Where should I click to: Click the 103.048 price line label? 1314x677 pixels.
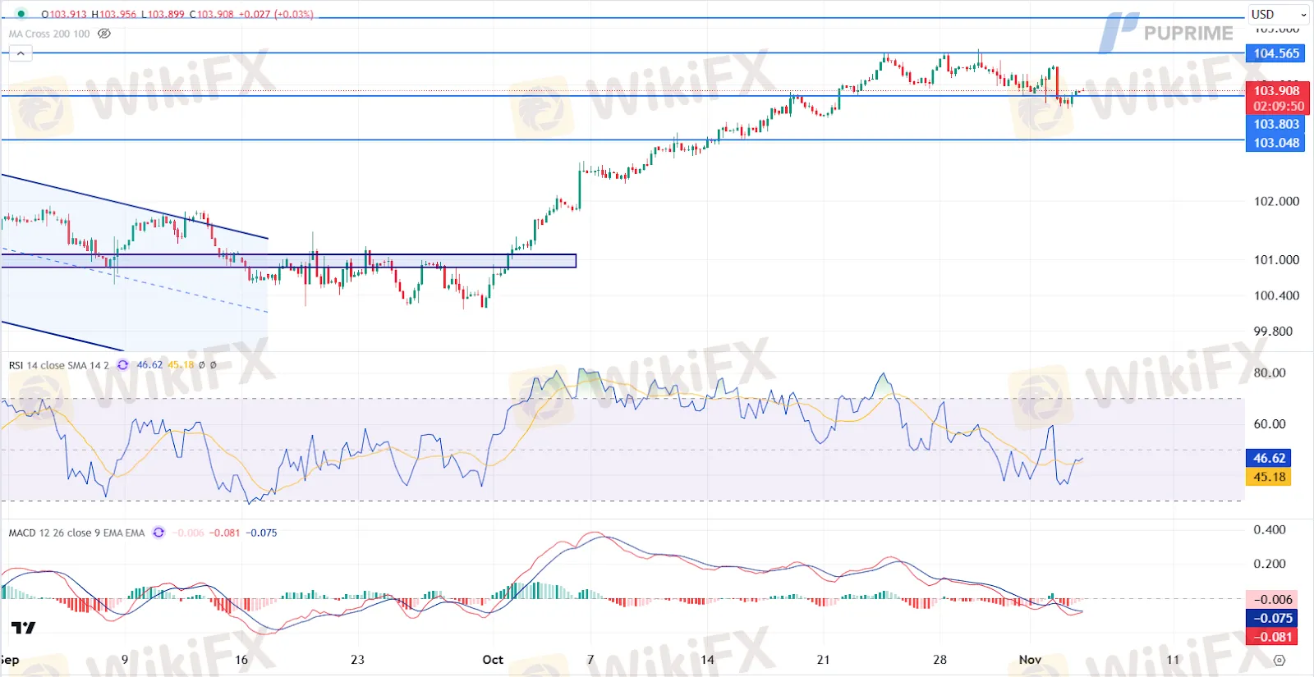[x=1275, y=143]
